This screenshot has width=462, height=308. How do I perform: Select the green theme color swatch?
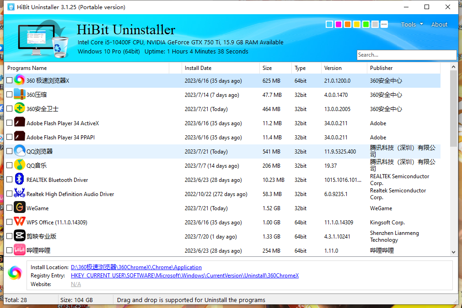point(366,24)
